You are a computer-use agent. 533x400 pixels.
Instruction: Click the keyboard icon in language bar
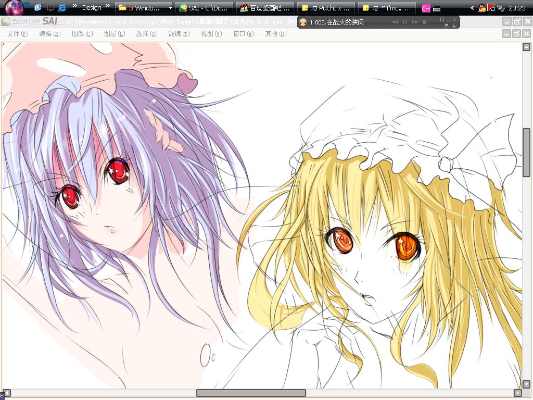[x=437, y=8]
